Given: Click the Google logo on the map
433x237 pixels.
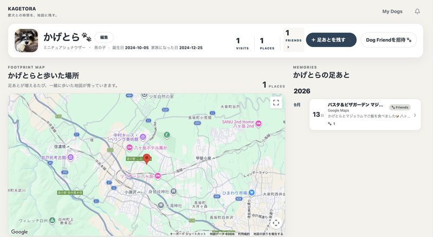Looking at the screenshot, I should click(x=20, y=232).
